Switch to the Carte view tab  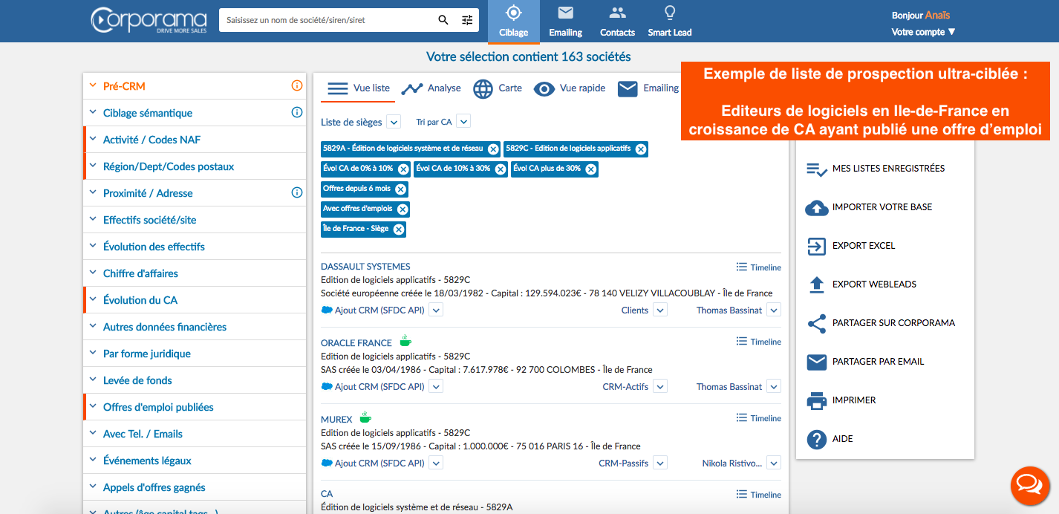(x=498, y=88)
